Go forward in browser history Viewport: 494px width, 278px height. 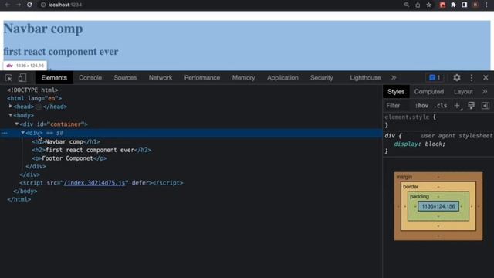[19, 5]
